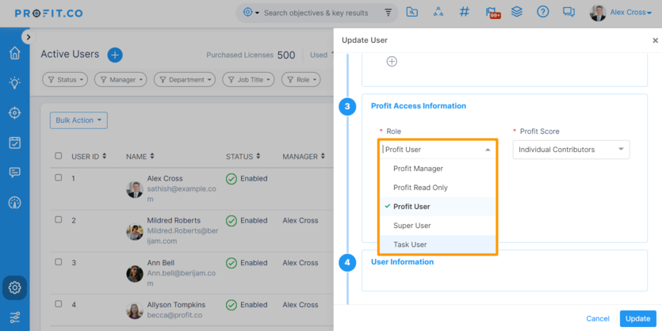Screen dimensions: 662x331
Task: Expand the sidebar with the arrow toggle
Action: point(29,37)
